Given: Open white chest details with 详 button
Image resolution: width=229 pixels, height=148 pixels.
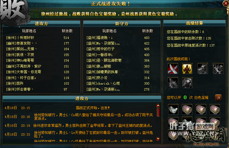Looking at the screenshot, I should 218,98.
